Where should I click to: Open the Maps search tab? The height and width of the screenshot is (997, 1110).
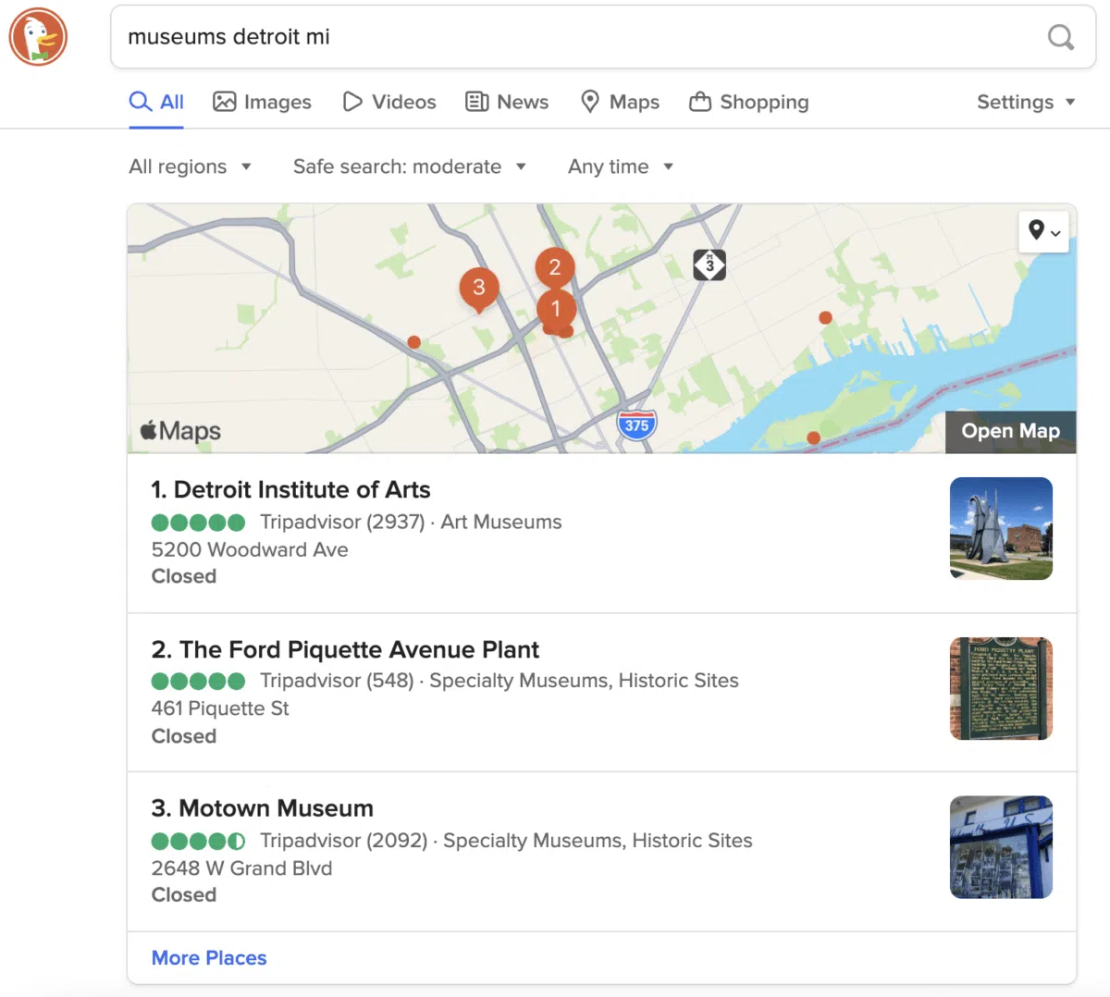tap(620, 102)
